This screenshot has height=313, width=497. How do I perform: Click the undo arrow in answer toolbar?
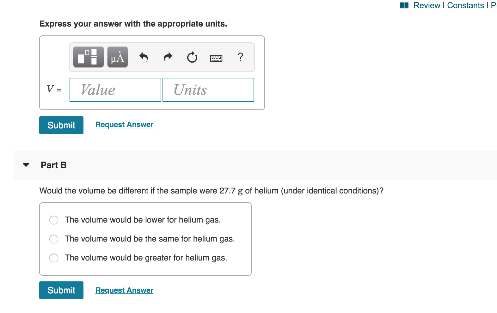(x=144, y=57)
